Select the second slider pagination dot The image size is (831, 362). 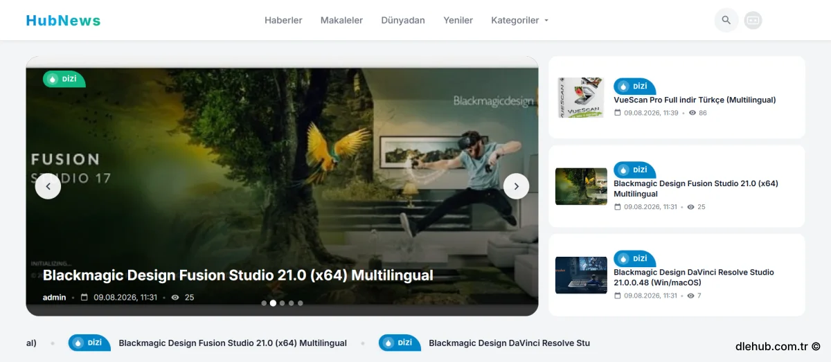pyautogui.click(x=273, y=303)
